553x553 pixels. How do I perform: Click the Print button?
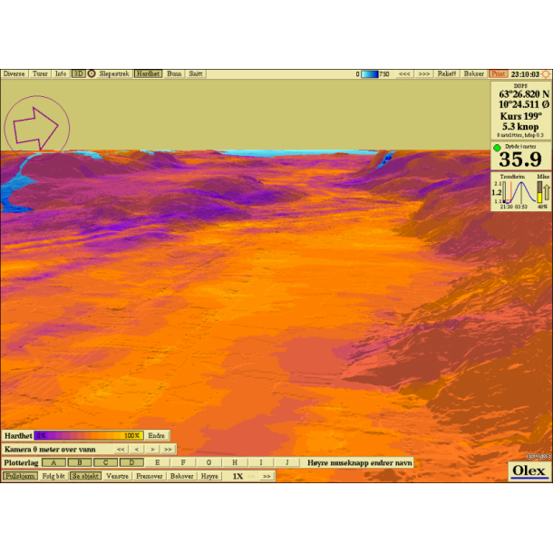pos(498,73)
